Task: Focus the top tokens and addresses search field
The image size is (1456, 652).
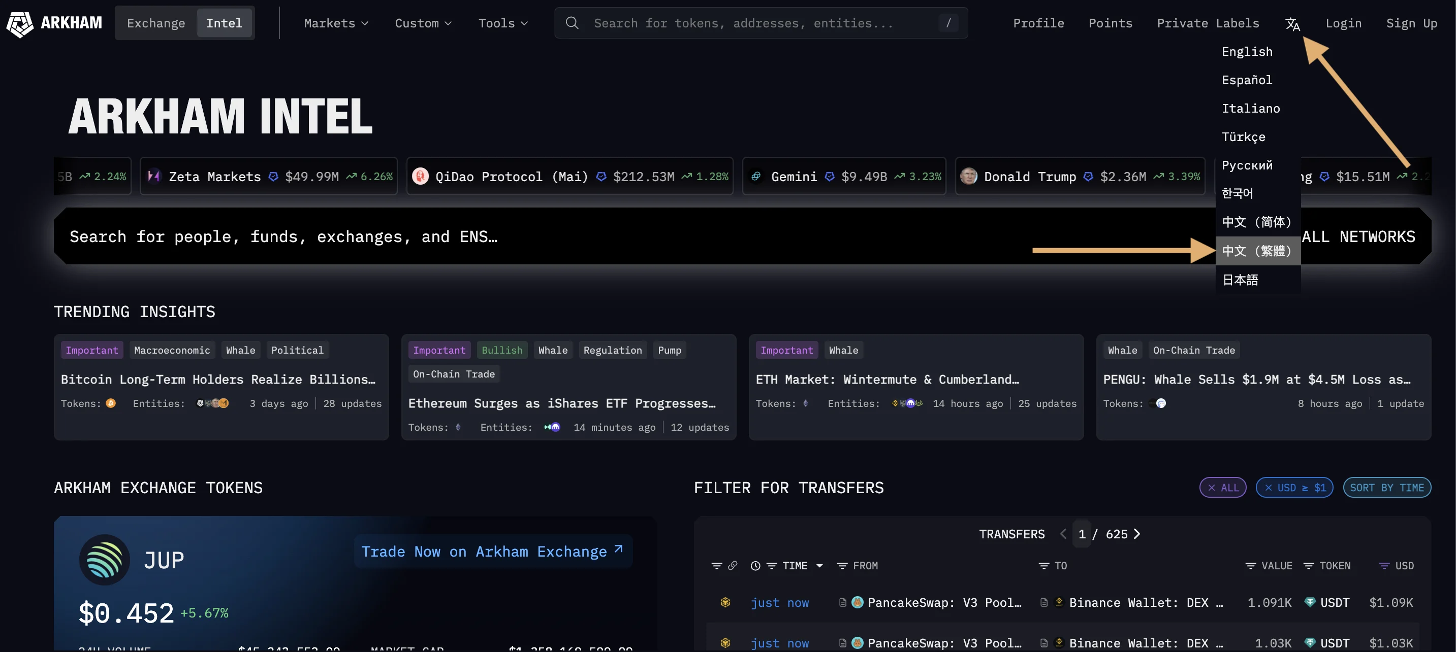Action: coord(761,23)
